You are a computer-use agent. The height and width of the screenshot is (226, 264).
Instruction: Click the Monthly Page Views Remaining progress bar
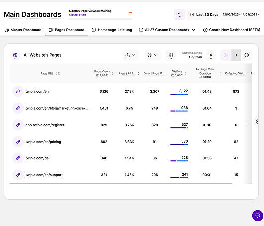pos(100,19)
